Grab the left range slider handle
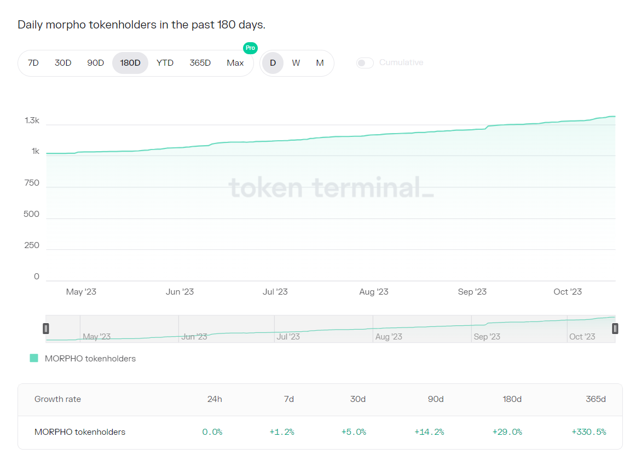 (x=46, y=329)
